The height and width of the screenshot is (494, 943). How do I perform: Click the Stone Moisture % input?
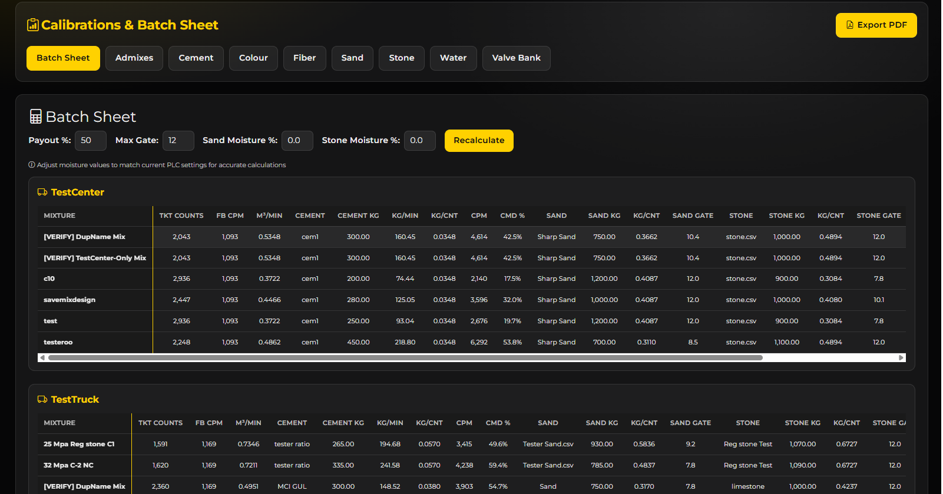420,141
